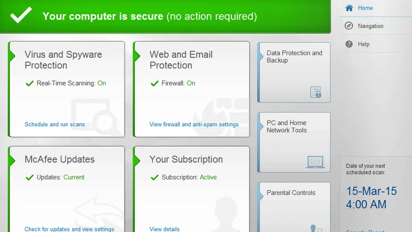Click the Data Protection document lock icon

click(316, 92)
